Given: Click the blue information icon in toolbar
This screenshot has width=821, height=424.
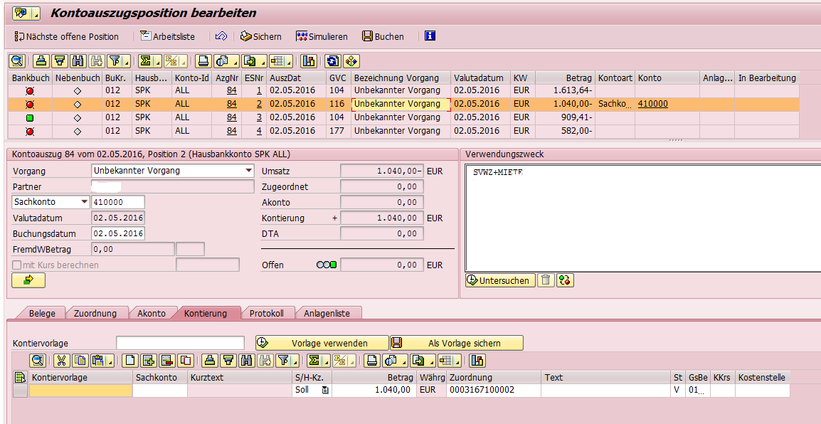Looking at the screenshot, I should click(430, 36).
